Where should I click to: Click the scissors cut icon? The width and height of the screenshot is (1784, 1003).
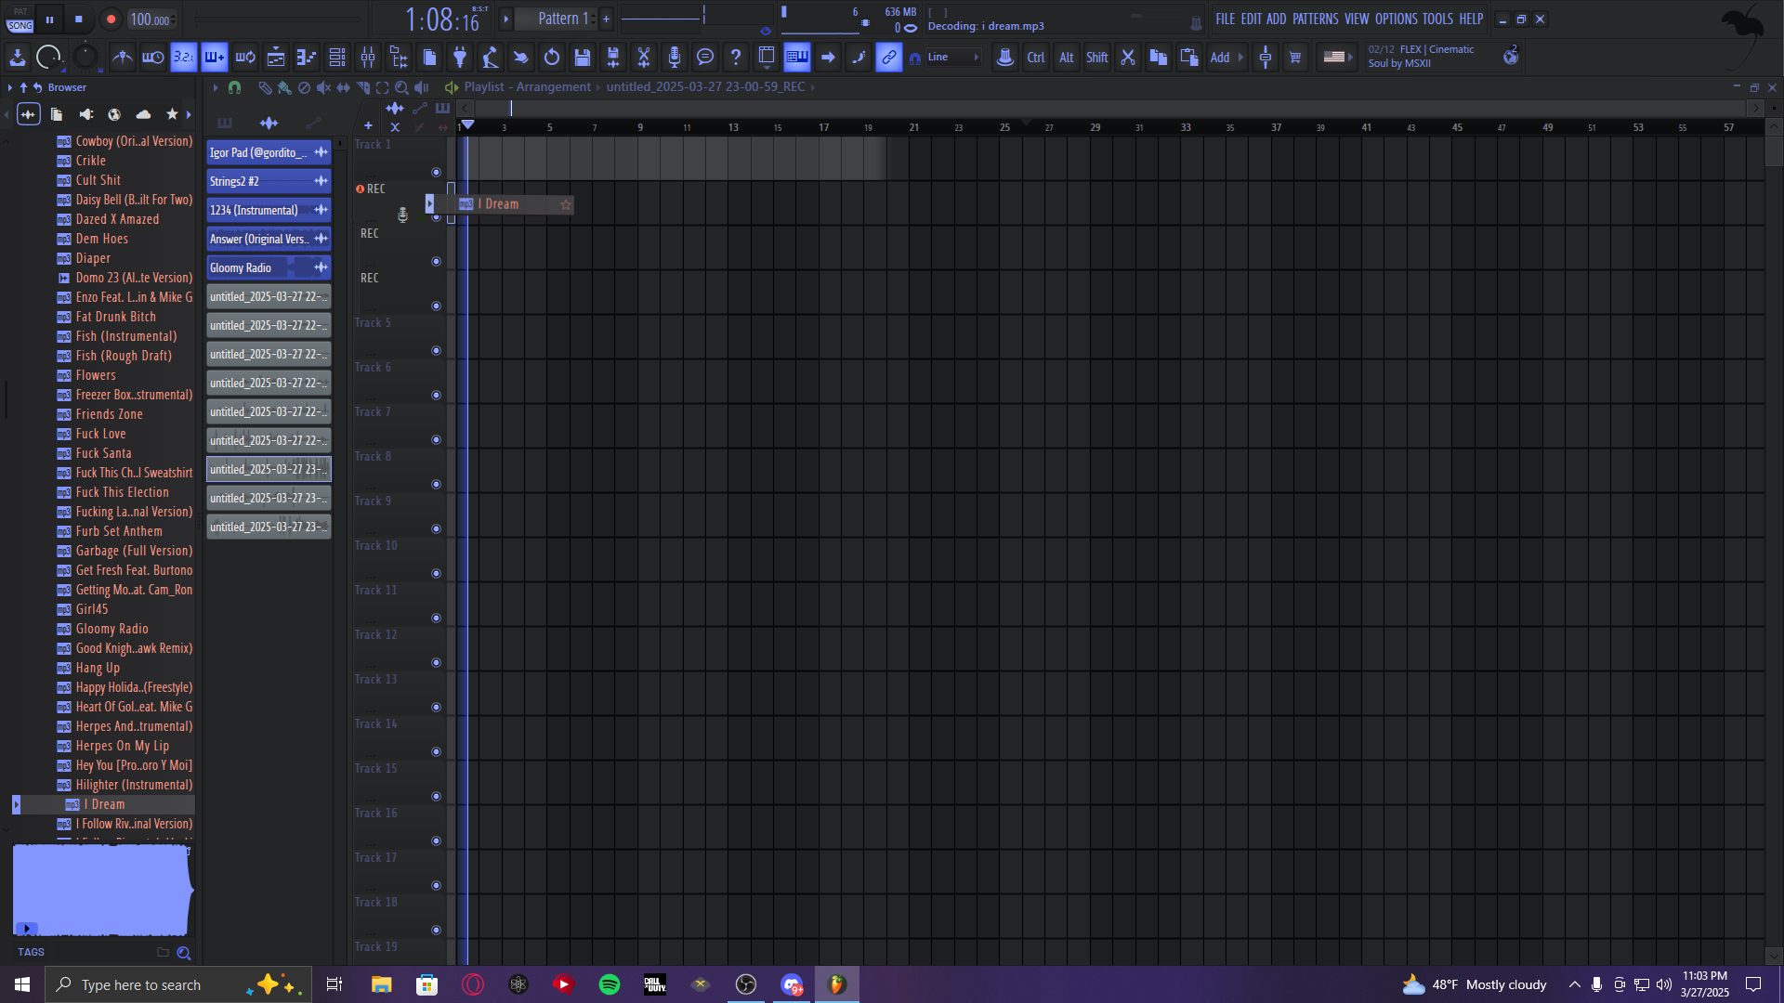1127,58
